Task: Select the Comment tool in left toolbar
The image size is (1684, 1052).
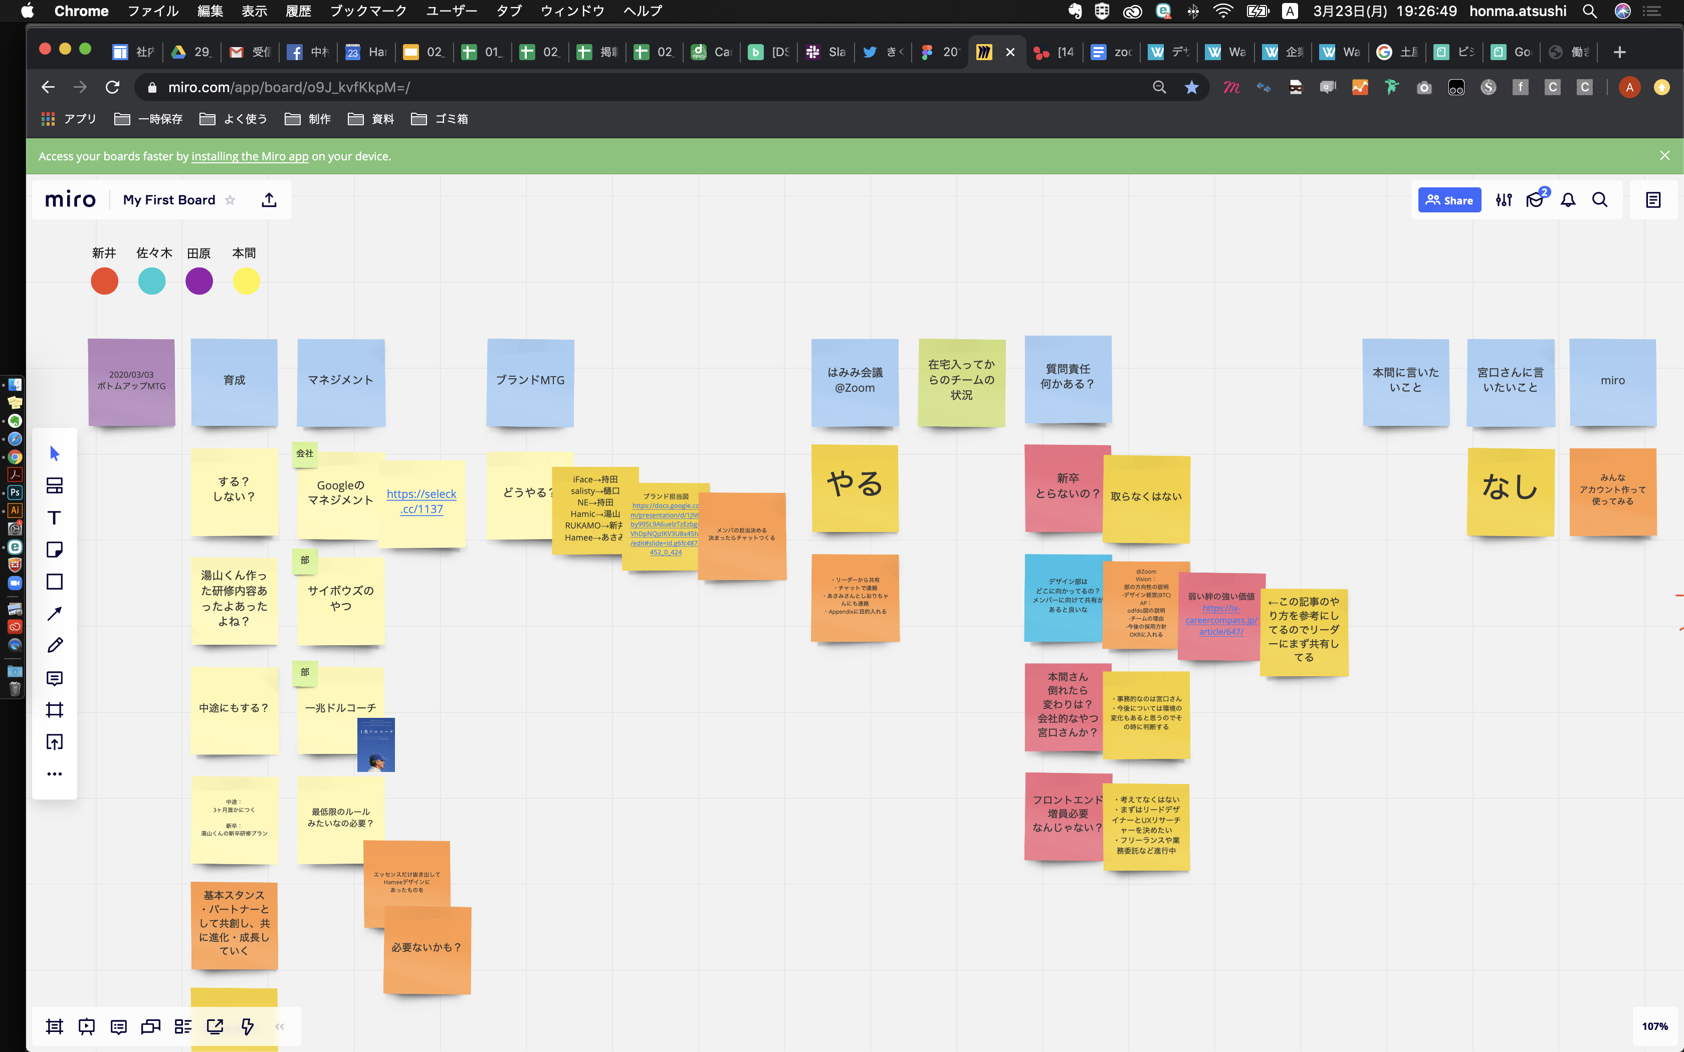Action: click(x=55, y=678)
